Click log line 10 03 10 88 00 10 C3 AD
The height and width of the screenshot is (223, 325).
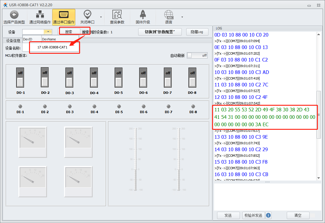tap(242, 72)
